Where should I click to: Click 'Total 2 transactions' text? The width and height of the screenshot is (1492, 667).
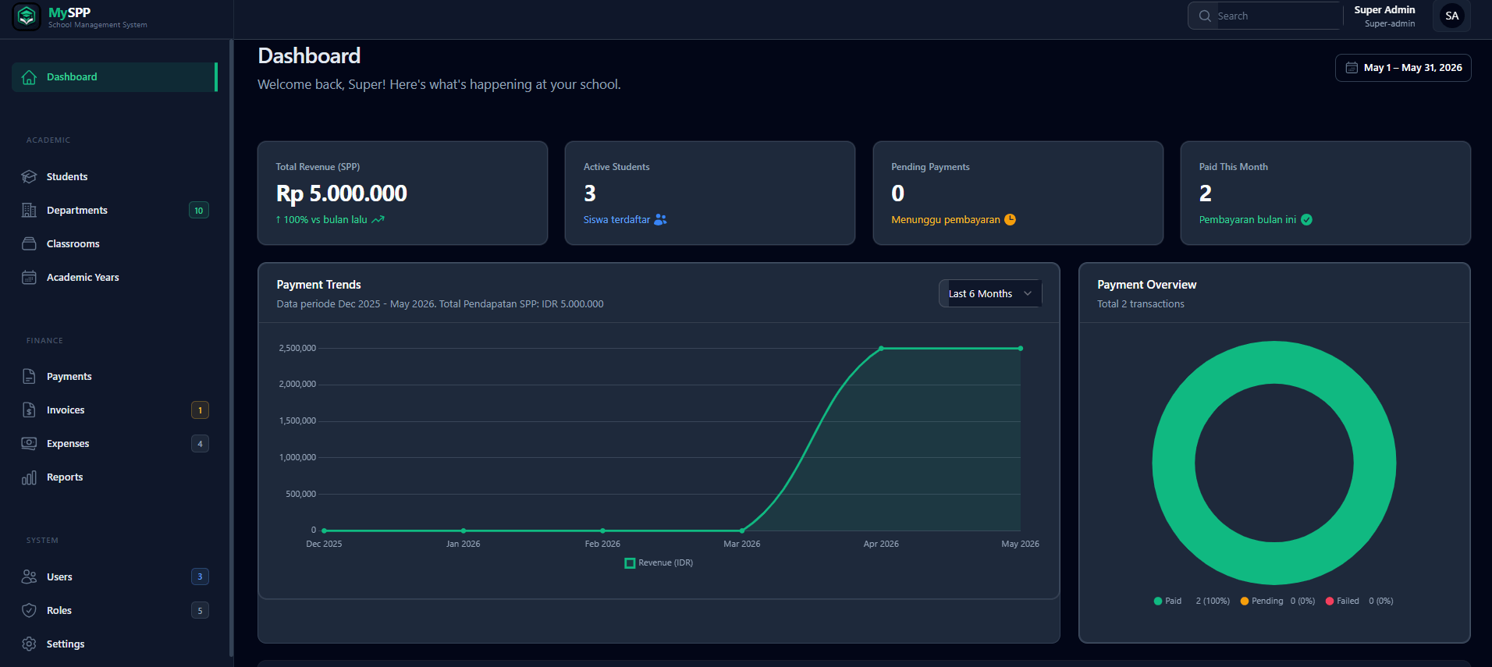point(1141,304)
